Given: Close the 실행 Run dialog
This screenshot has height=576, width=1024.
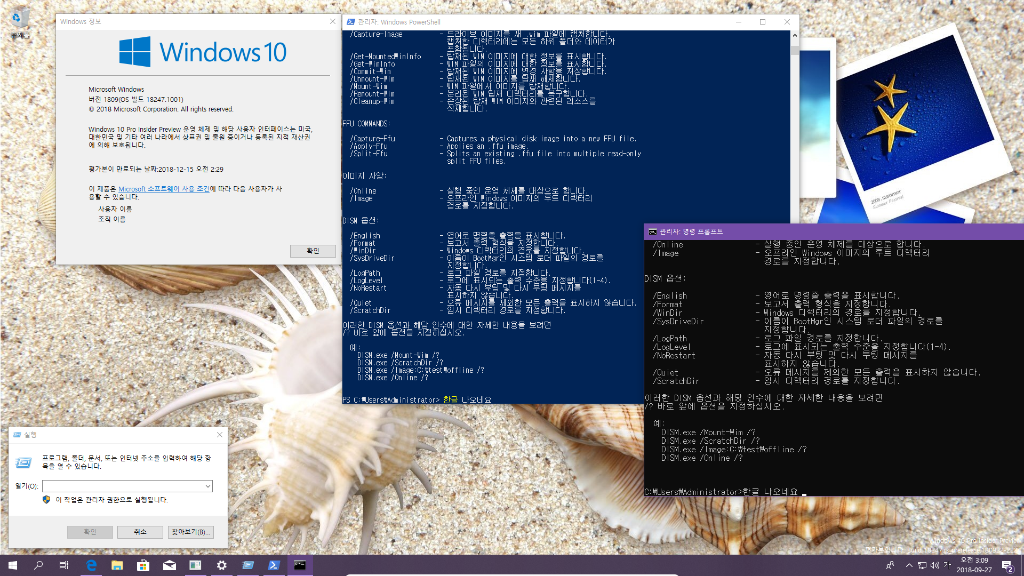Looking at the screenshot, I should (220, 435).
